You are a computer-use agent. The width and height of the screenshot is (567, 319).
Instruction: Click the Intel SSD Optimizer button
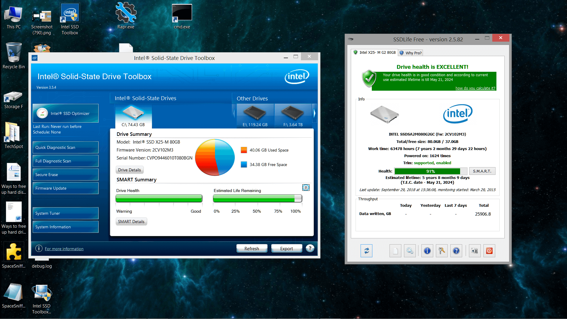point(66,113)
